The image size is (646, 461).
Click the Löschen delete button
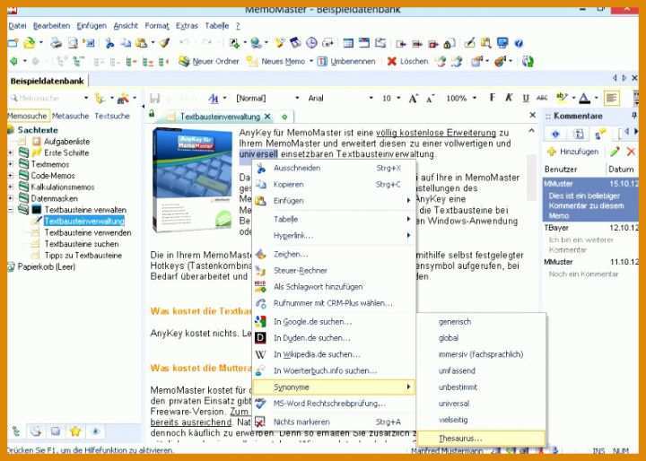coord(408,61)
